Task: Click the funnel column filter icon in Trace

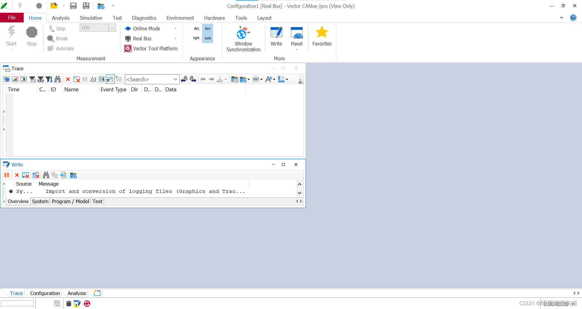Action: tap(49, 79)
